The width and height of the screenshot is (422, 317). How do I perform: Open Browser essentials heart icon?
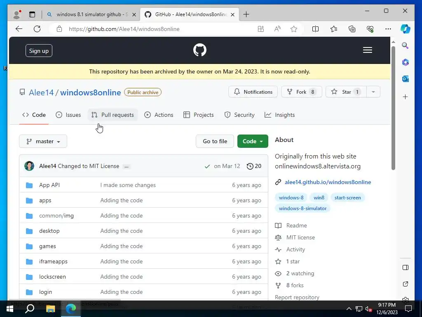370,29
